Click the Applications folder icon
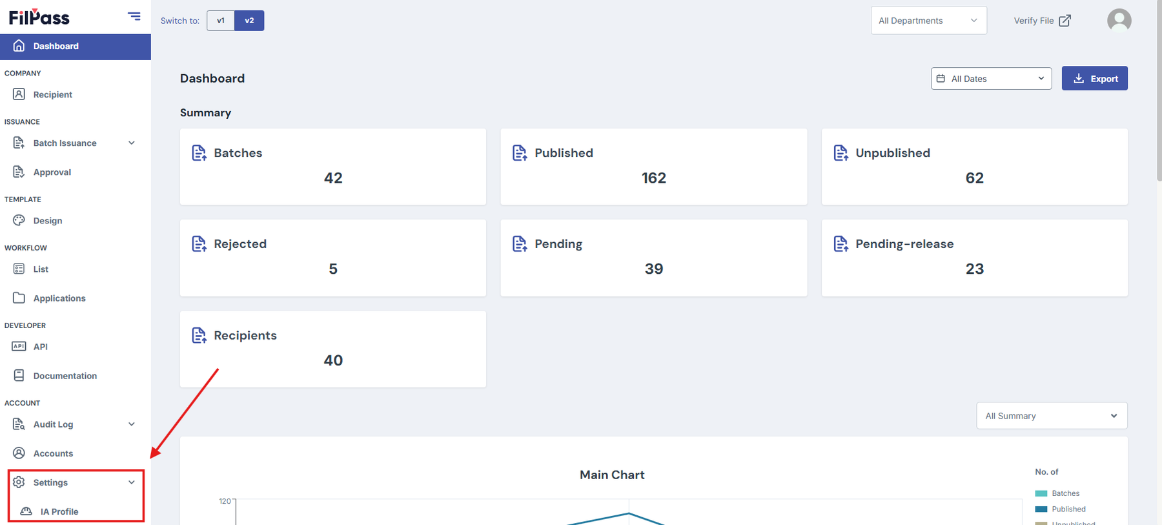Image resolution: width=1162 pixels, height=525 pixels. (x=19, y=298)
